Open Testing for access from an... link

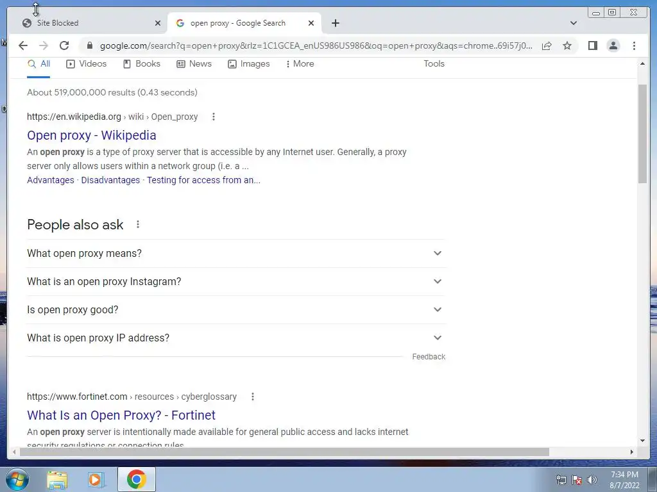[x=203, y=180]
